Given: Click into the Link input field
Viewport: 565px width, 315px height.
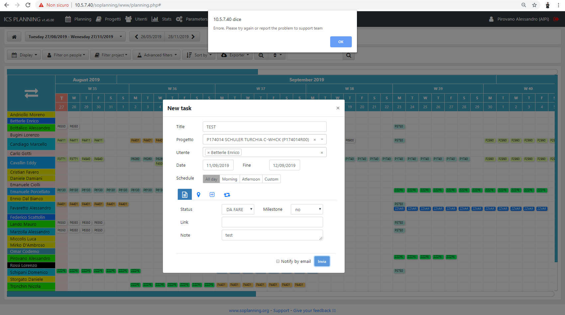Looking at the screenshot, I should click(272, 222).
